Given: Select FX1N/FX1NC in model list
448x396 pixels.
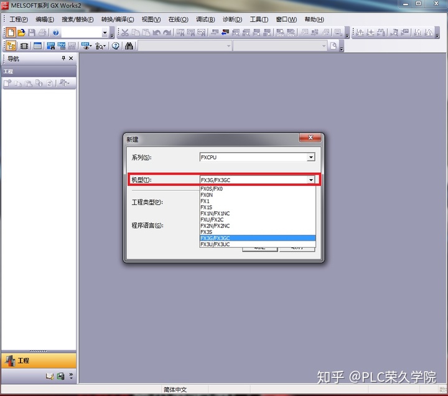Looking at the screenshot, I should coord(258,214).
